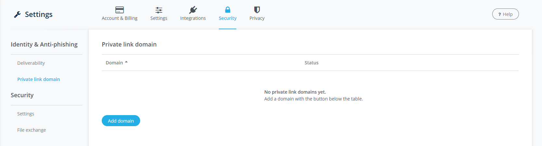This screenshot has width=542, height=146.
Task: Click the Security padlock icon
Action: [228, 10]
